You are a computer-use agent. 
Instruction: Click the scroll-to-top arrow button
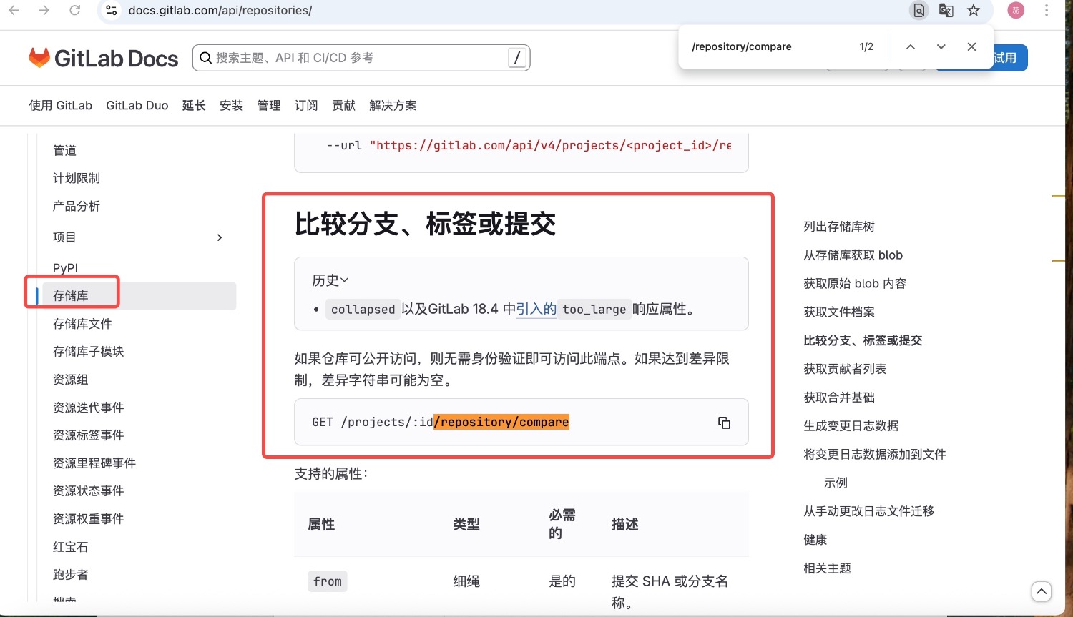coord(1042,591)
